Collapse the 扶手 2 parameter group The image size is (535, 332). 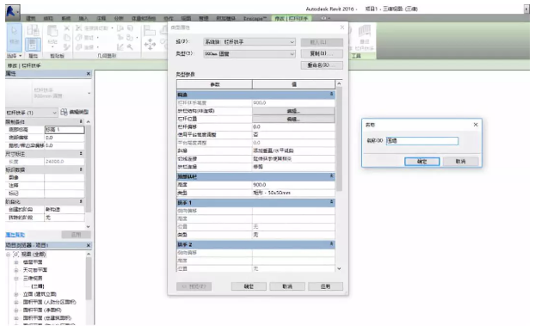pos(331,244)
